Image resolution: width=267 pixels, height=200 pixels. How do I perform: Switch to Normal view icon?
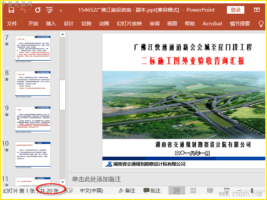tap(177, 190)
